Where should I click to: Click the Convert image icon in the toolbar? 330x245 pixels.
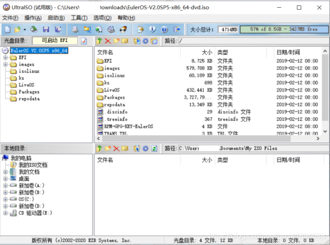(x=87, y=29)
